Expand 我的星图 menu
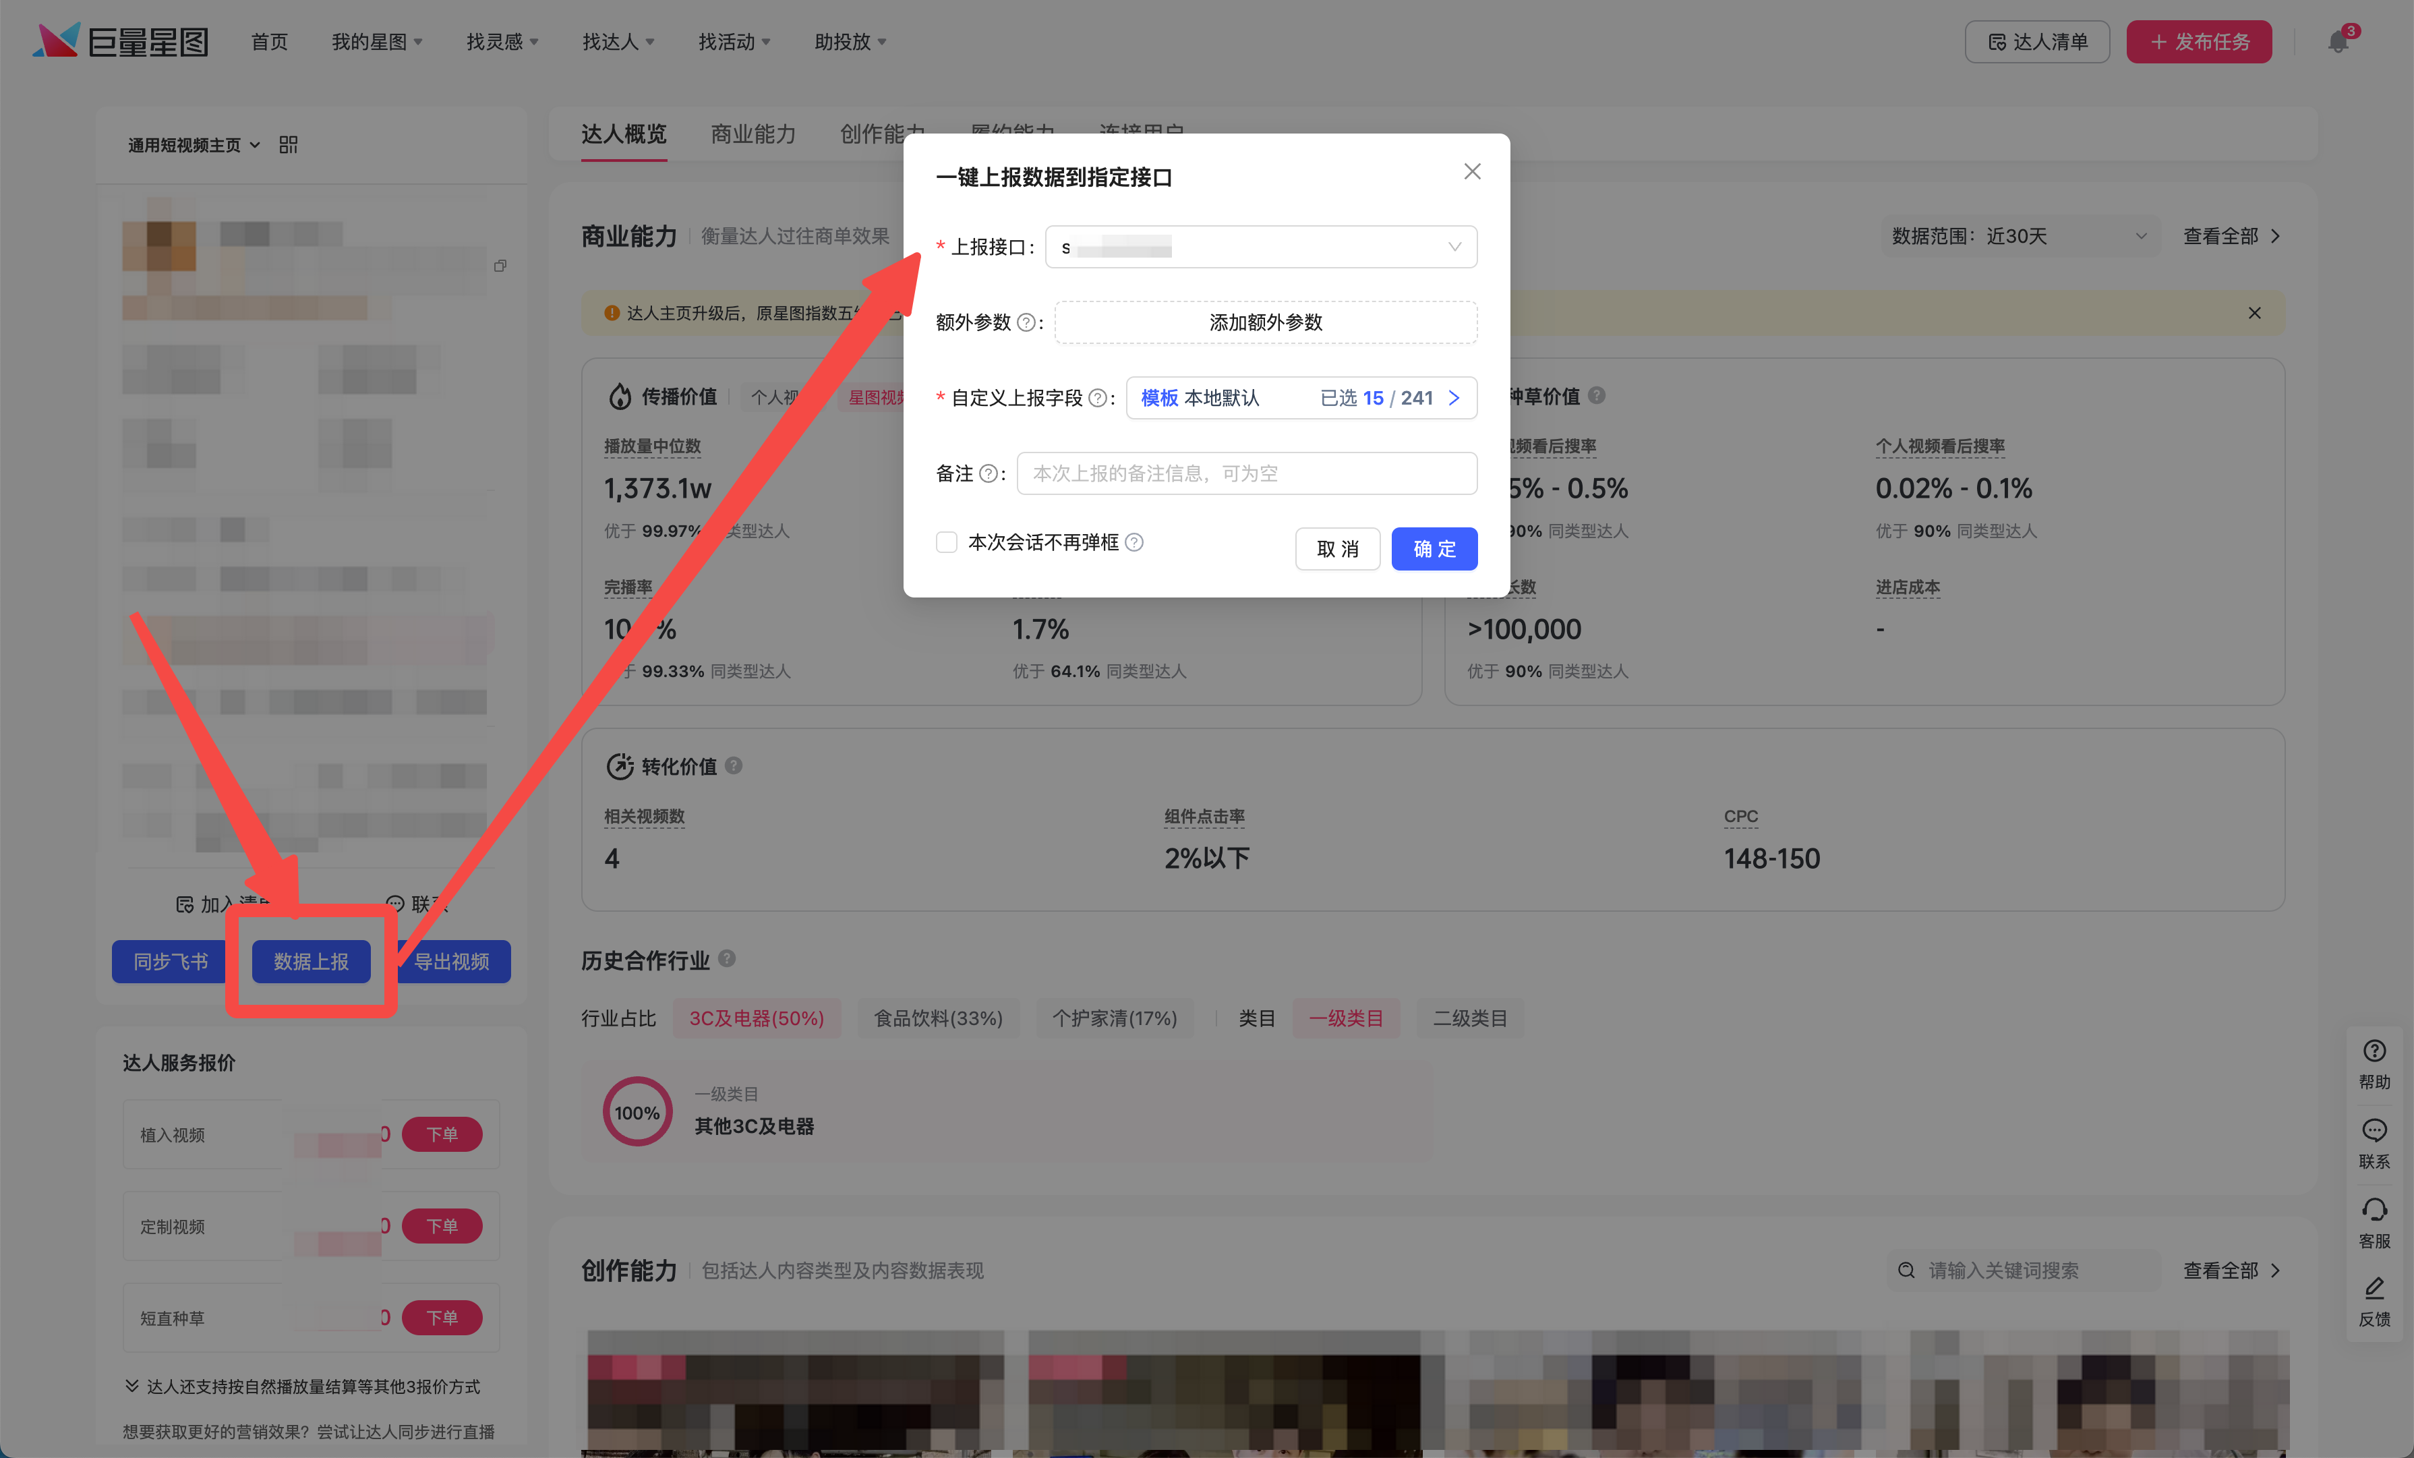The height and width of the screenshot is (1458, 2414). point(377,41)
